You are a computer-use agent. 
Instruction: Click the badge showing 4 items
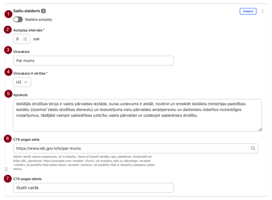coord(43,11)
